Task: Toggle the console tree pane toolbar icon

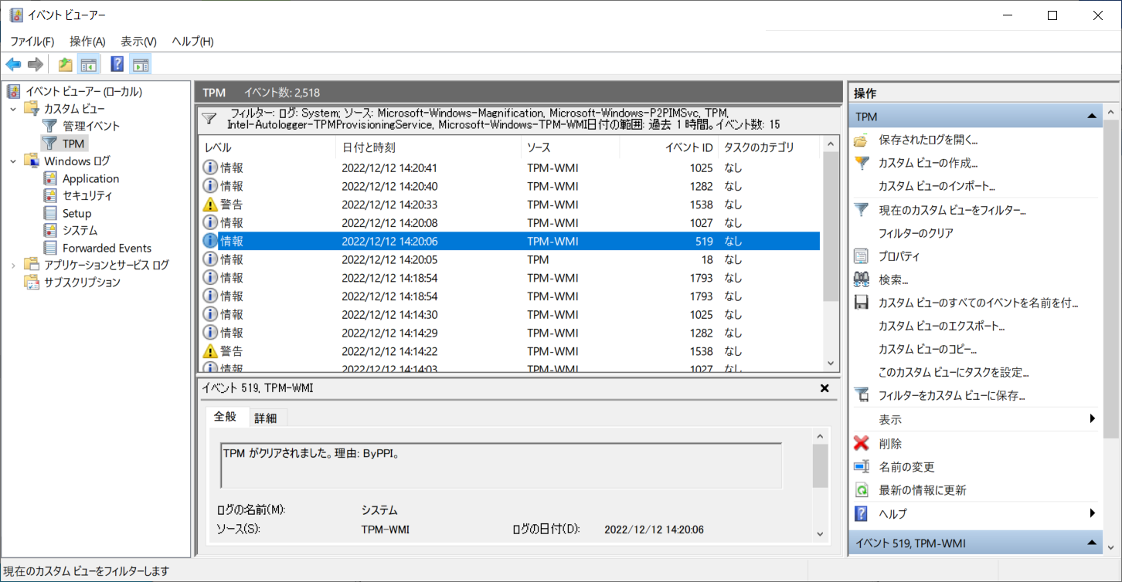Action: pyautogui.click(x=89, y=64)
